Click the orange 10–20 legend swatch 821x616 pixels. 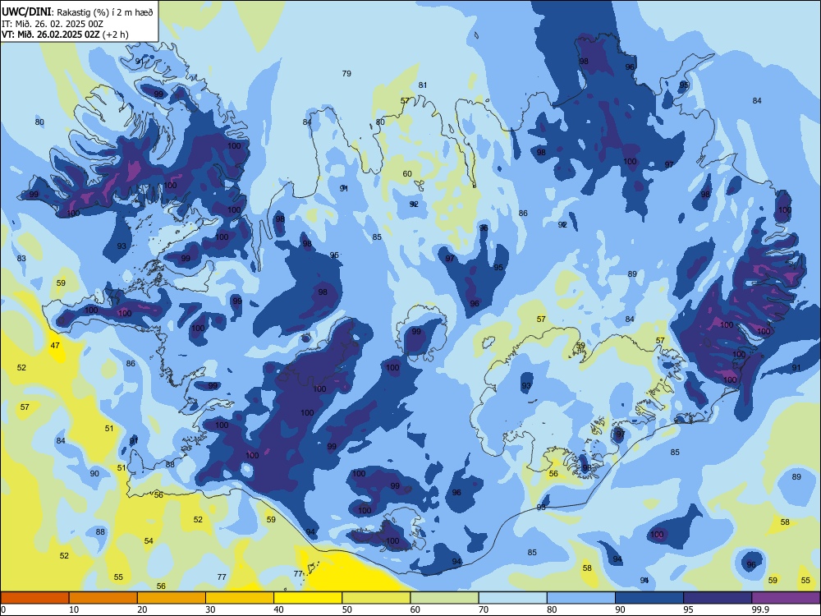pyautogui.click(x=103, y=598)
